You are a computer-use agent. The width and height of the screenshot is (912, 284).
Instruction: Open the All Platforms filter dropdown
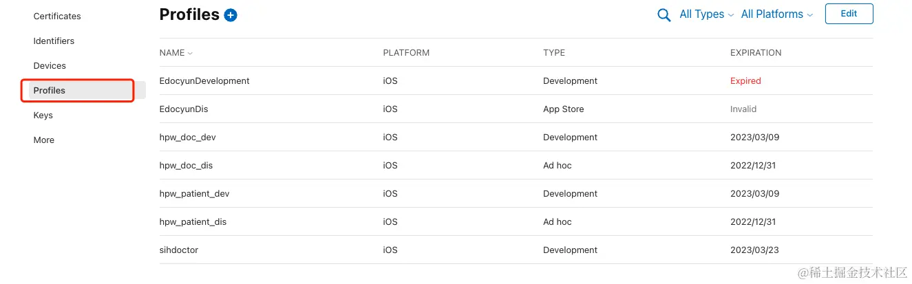click(776, 14)
